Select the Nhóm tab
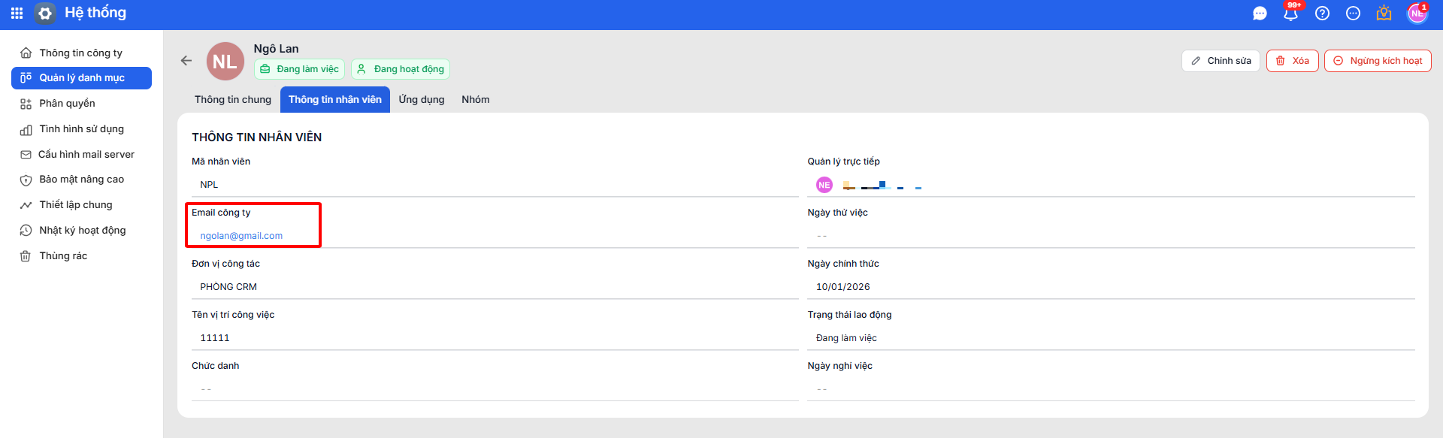Image resolution: width=1443 pixels, height=438 pixels. point(475,100)
